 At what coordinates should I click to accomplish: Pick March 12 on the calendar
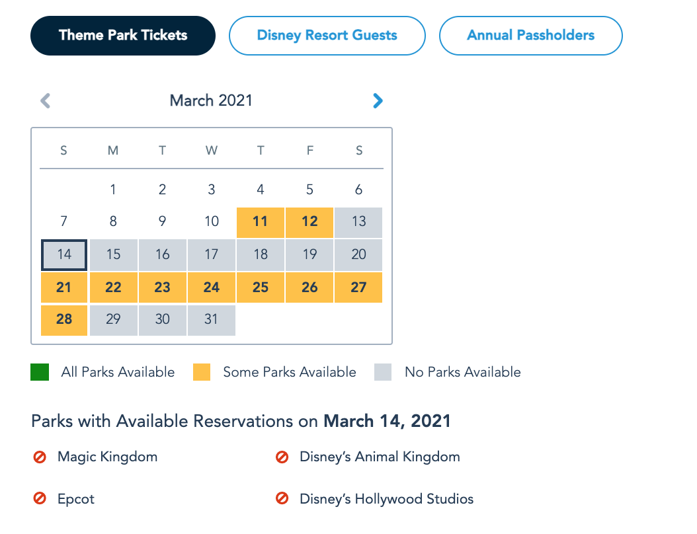tap(309, 221)
